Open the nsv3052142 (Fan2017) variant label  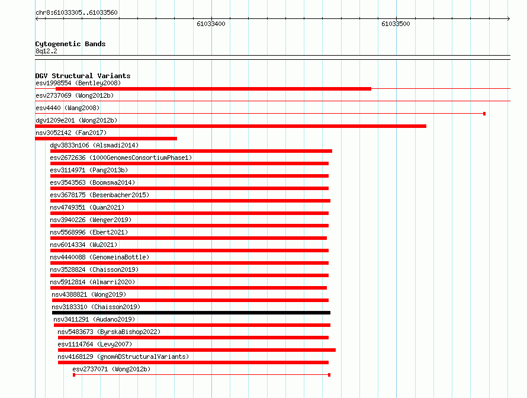[71, 133]
